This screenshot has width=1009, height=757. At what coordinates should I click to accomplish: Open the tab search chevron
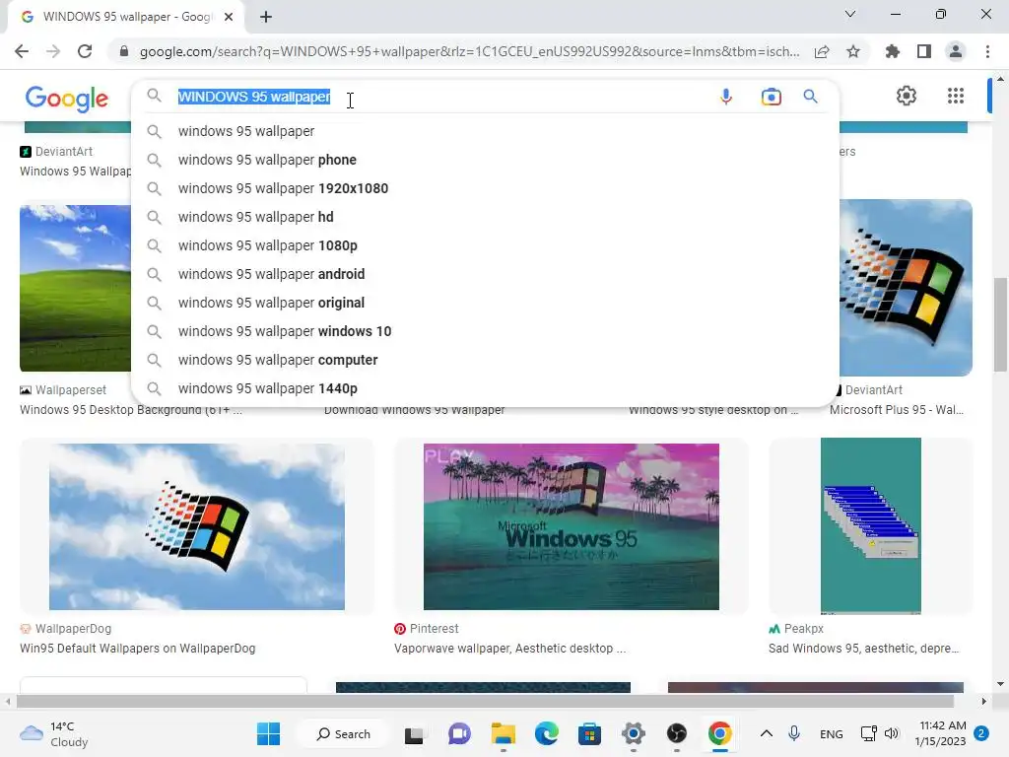[x=850, y=14]
